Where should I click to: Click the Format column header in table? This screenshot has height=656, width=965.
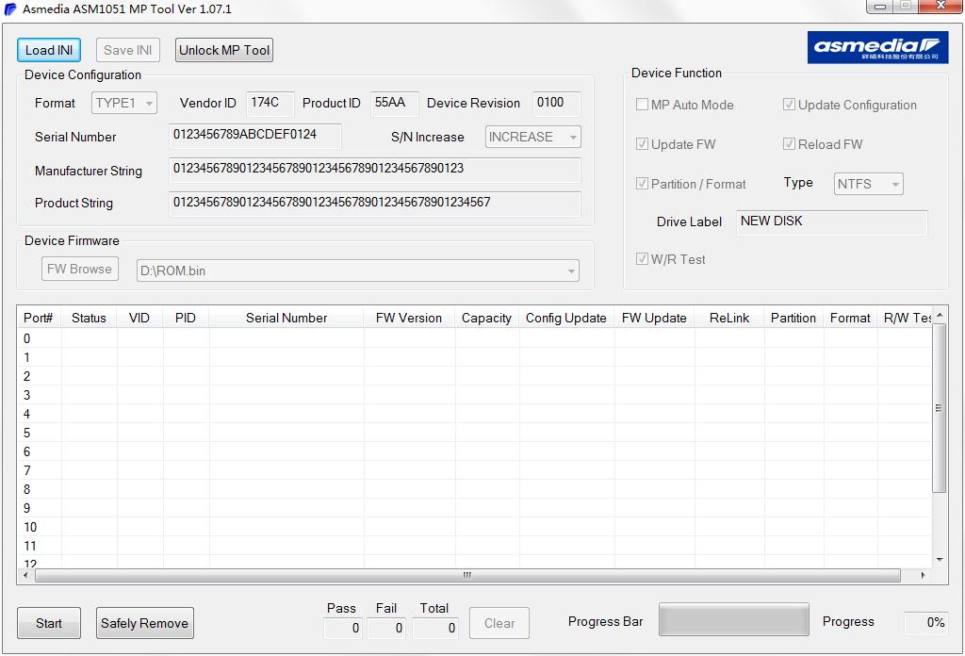point(850,319)
